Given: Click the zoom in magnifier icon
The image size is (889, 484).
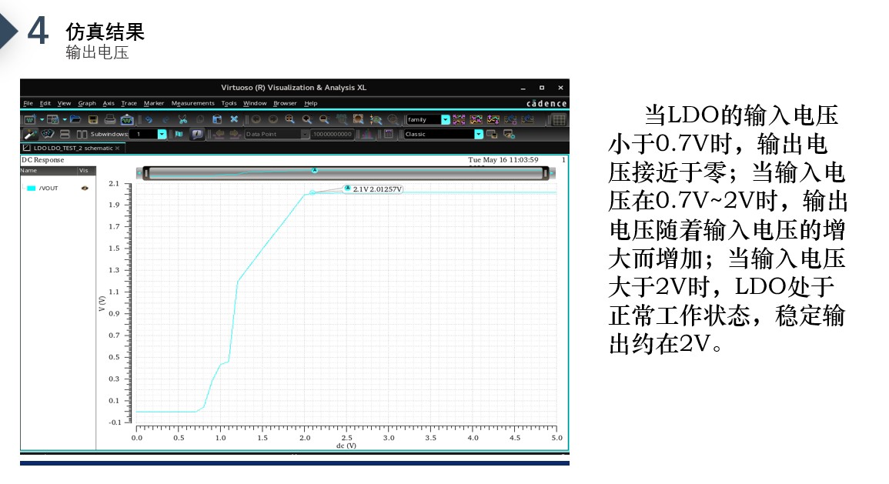Looking at the screenshot, I should (307, 119).
